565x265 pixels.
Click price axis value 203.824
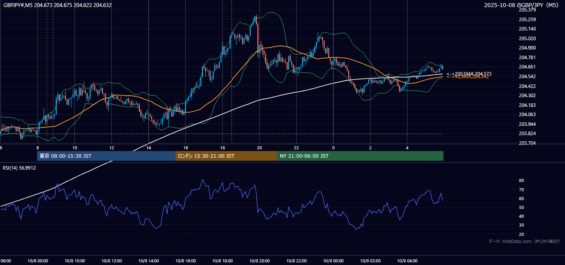527,133
